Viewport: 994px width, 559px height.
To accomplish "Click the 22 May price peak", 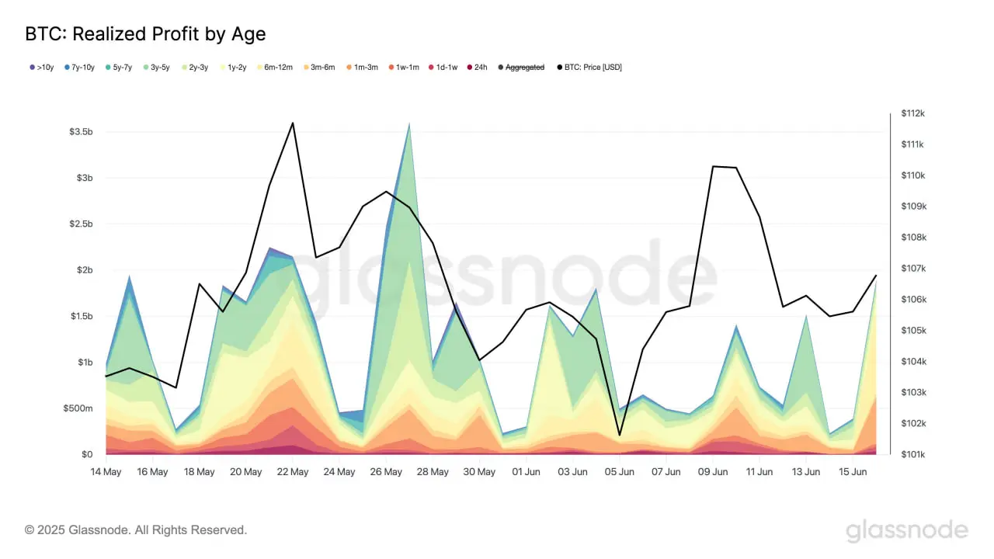I will tap(293, 123).
